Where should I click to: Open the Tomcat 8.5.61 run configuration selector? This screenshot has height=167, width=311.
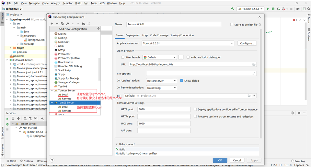point(250,9)
